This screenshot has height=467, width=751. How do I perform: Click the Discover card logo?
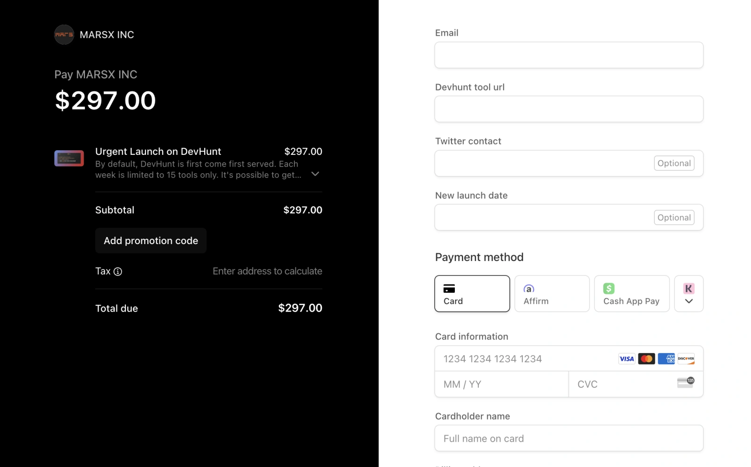[686, 359]
